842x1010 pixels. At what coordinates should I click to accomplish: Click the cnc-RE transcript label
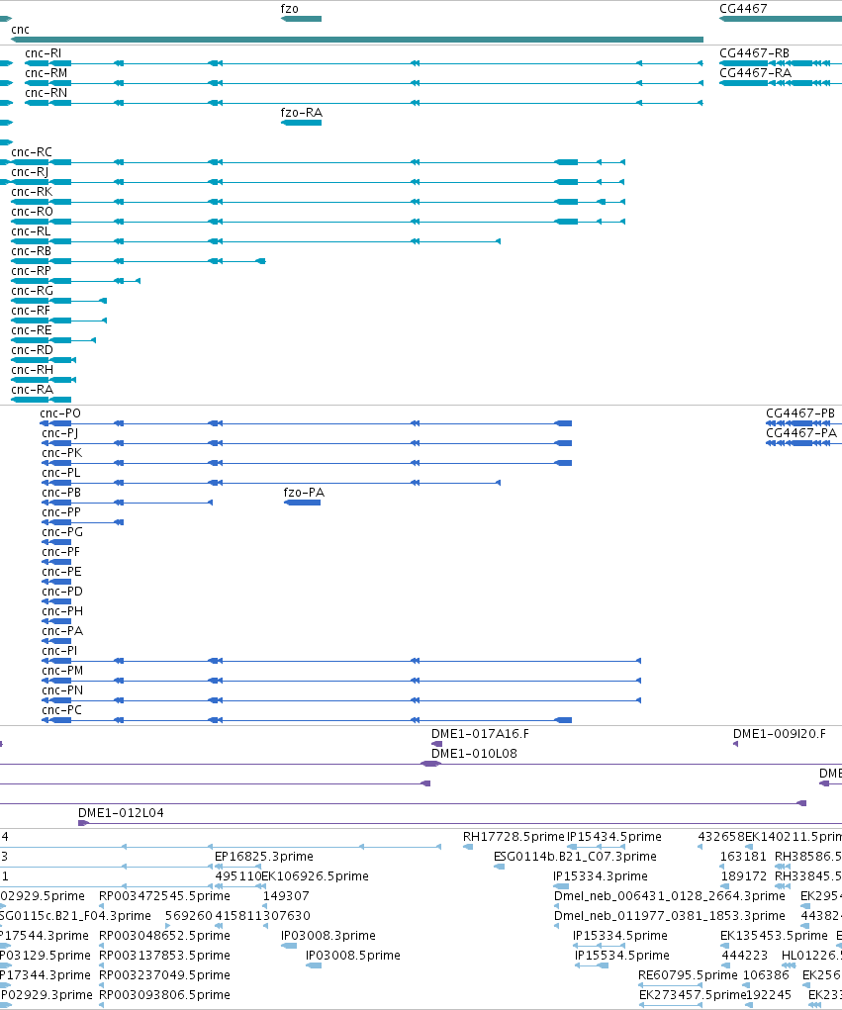click(31, 330)
